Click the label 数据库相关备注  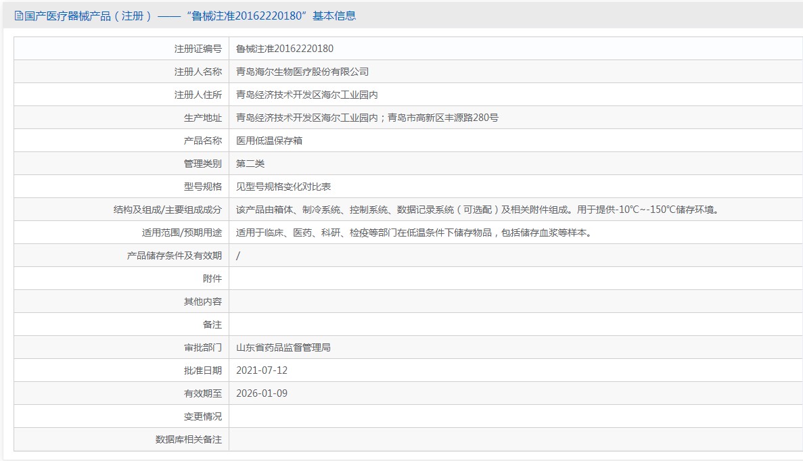coord(189,439)
